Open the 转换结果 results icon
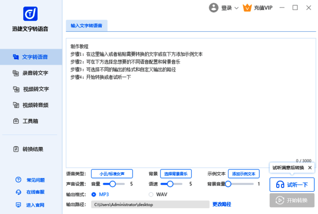Viewport: 318px width, 214px height. tap(16, 149)
